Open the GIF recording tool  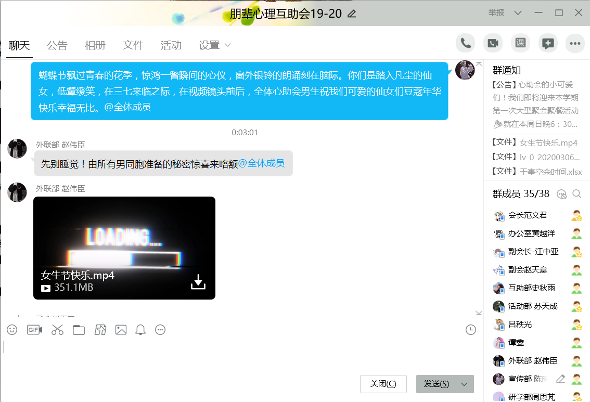coord(34,330)
